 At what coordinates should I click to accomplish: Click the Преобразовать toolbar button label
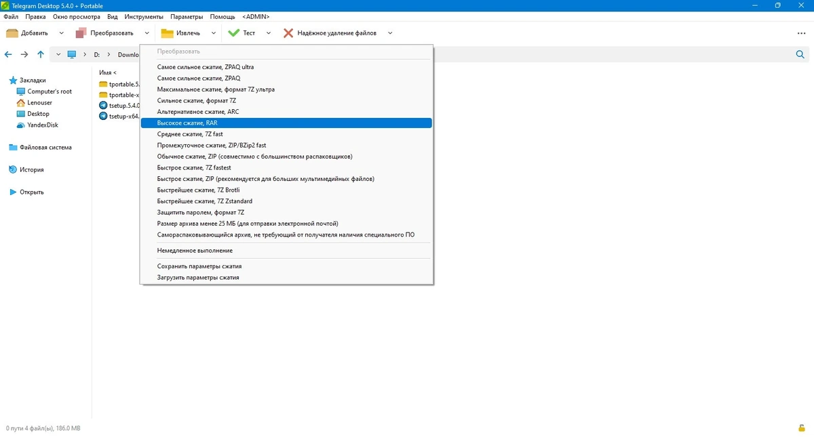point(112,33)
